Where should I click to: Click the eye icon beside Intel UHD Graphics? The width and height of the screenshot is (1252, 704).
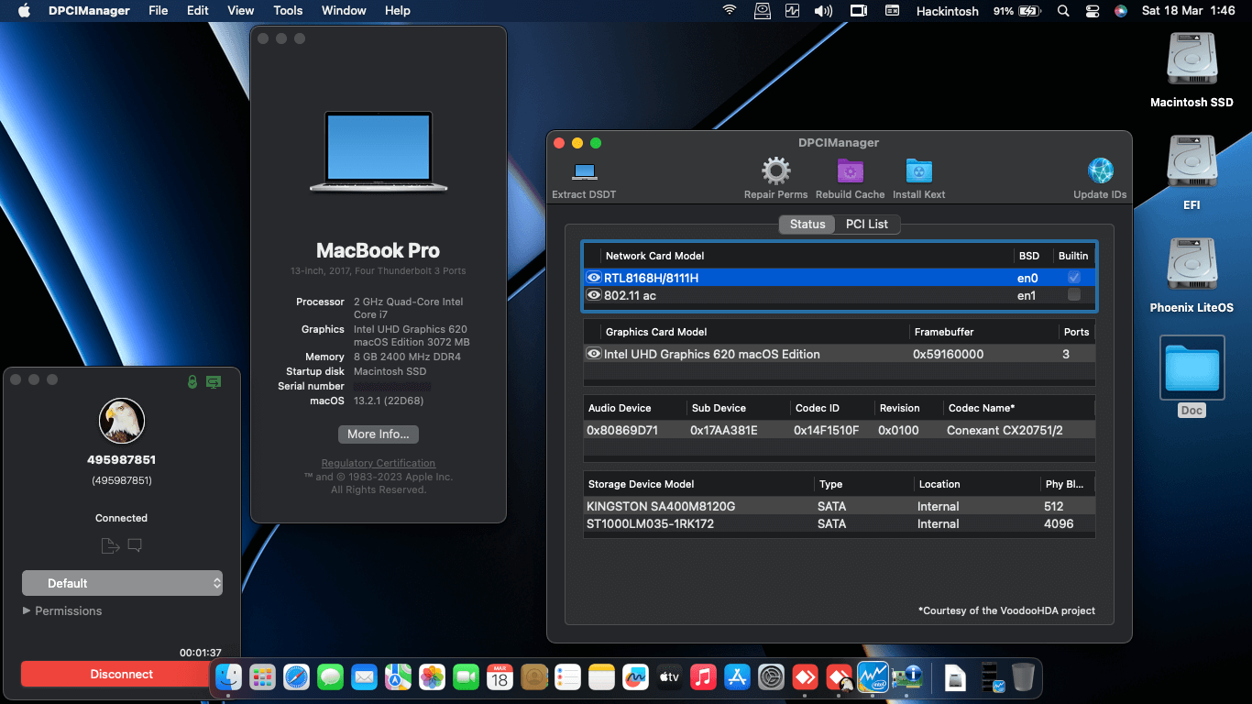[593, 354]
